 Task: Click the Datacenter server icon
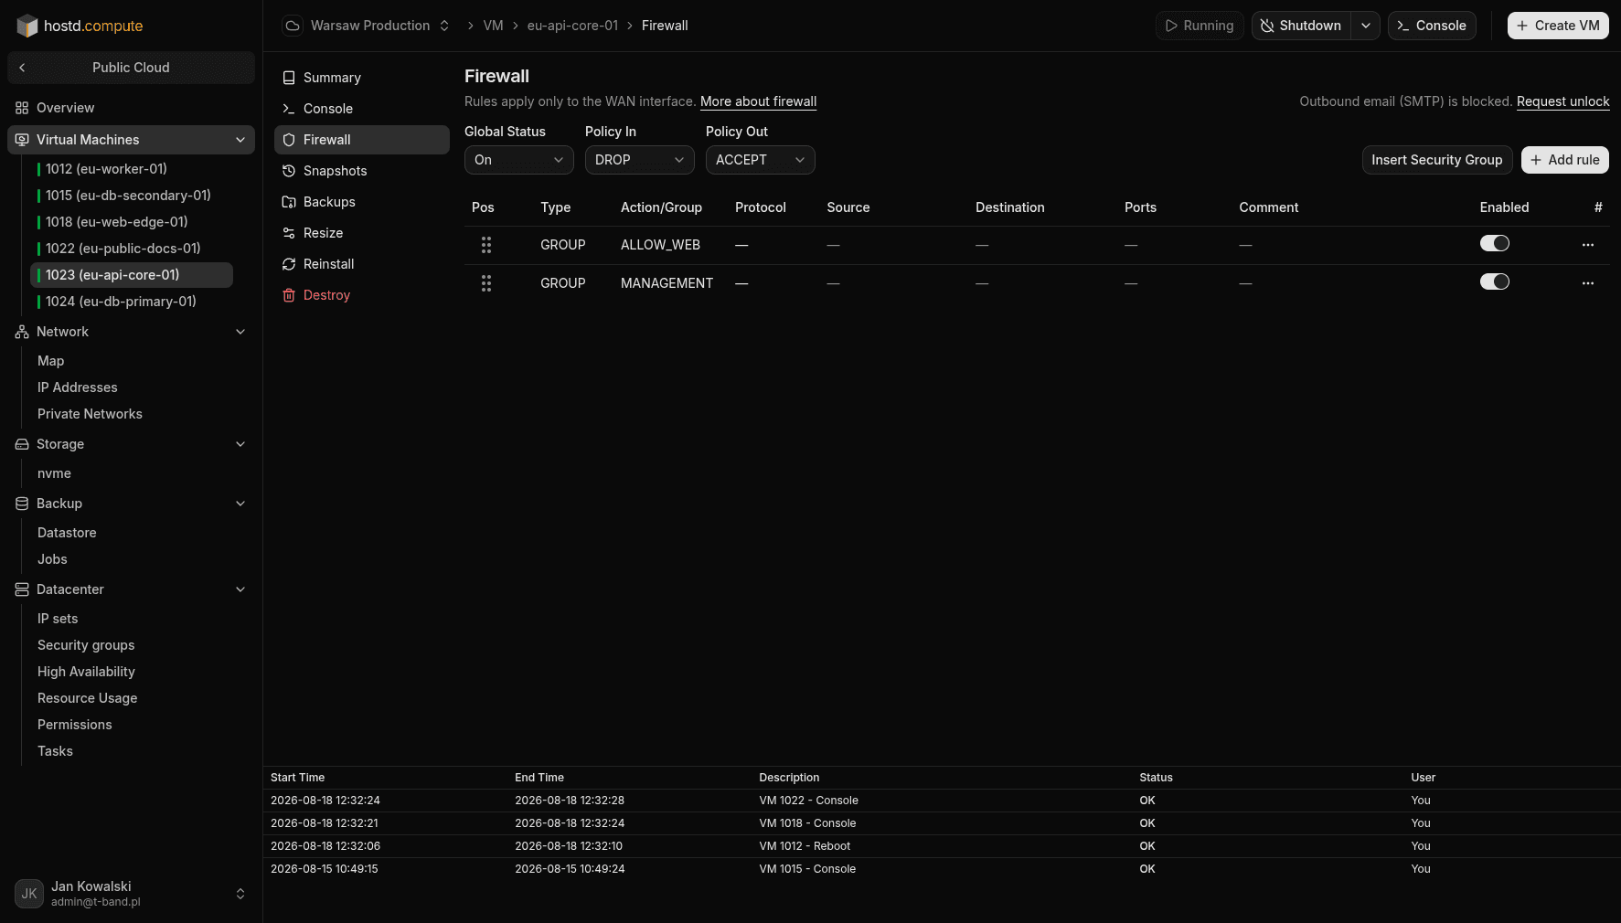pyautogui.click(x=22, y=589)
